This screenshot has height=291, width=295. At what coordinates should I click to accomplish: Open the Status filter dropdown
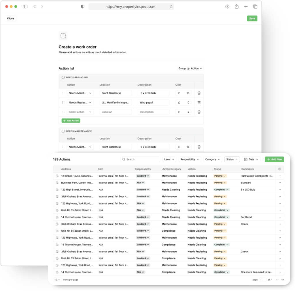232,159
